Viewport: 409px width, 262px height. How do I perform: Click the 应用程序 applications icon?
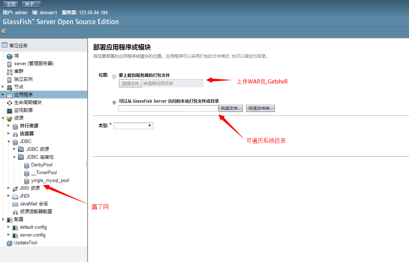click(10, 95)
